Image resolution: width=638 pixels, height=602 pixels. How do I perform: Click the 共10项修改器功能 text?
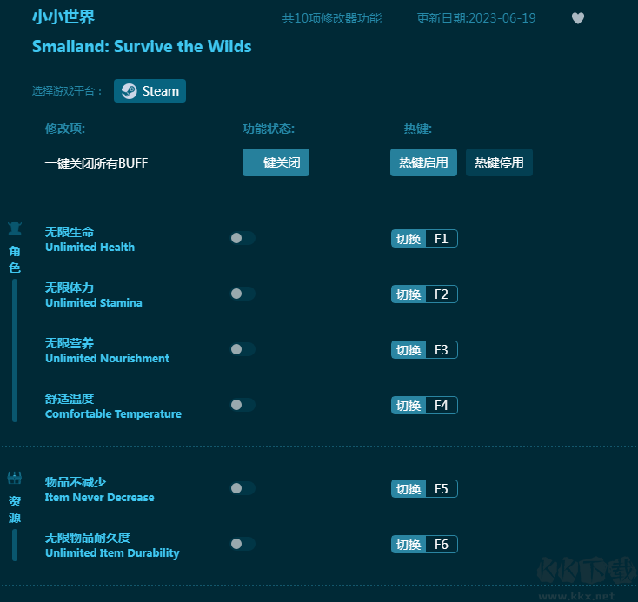click(332, 18)
